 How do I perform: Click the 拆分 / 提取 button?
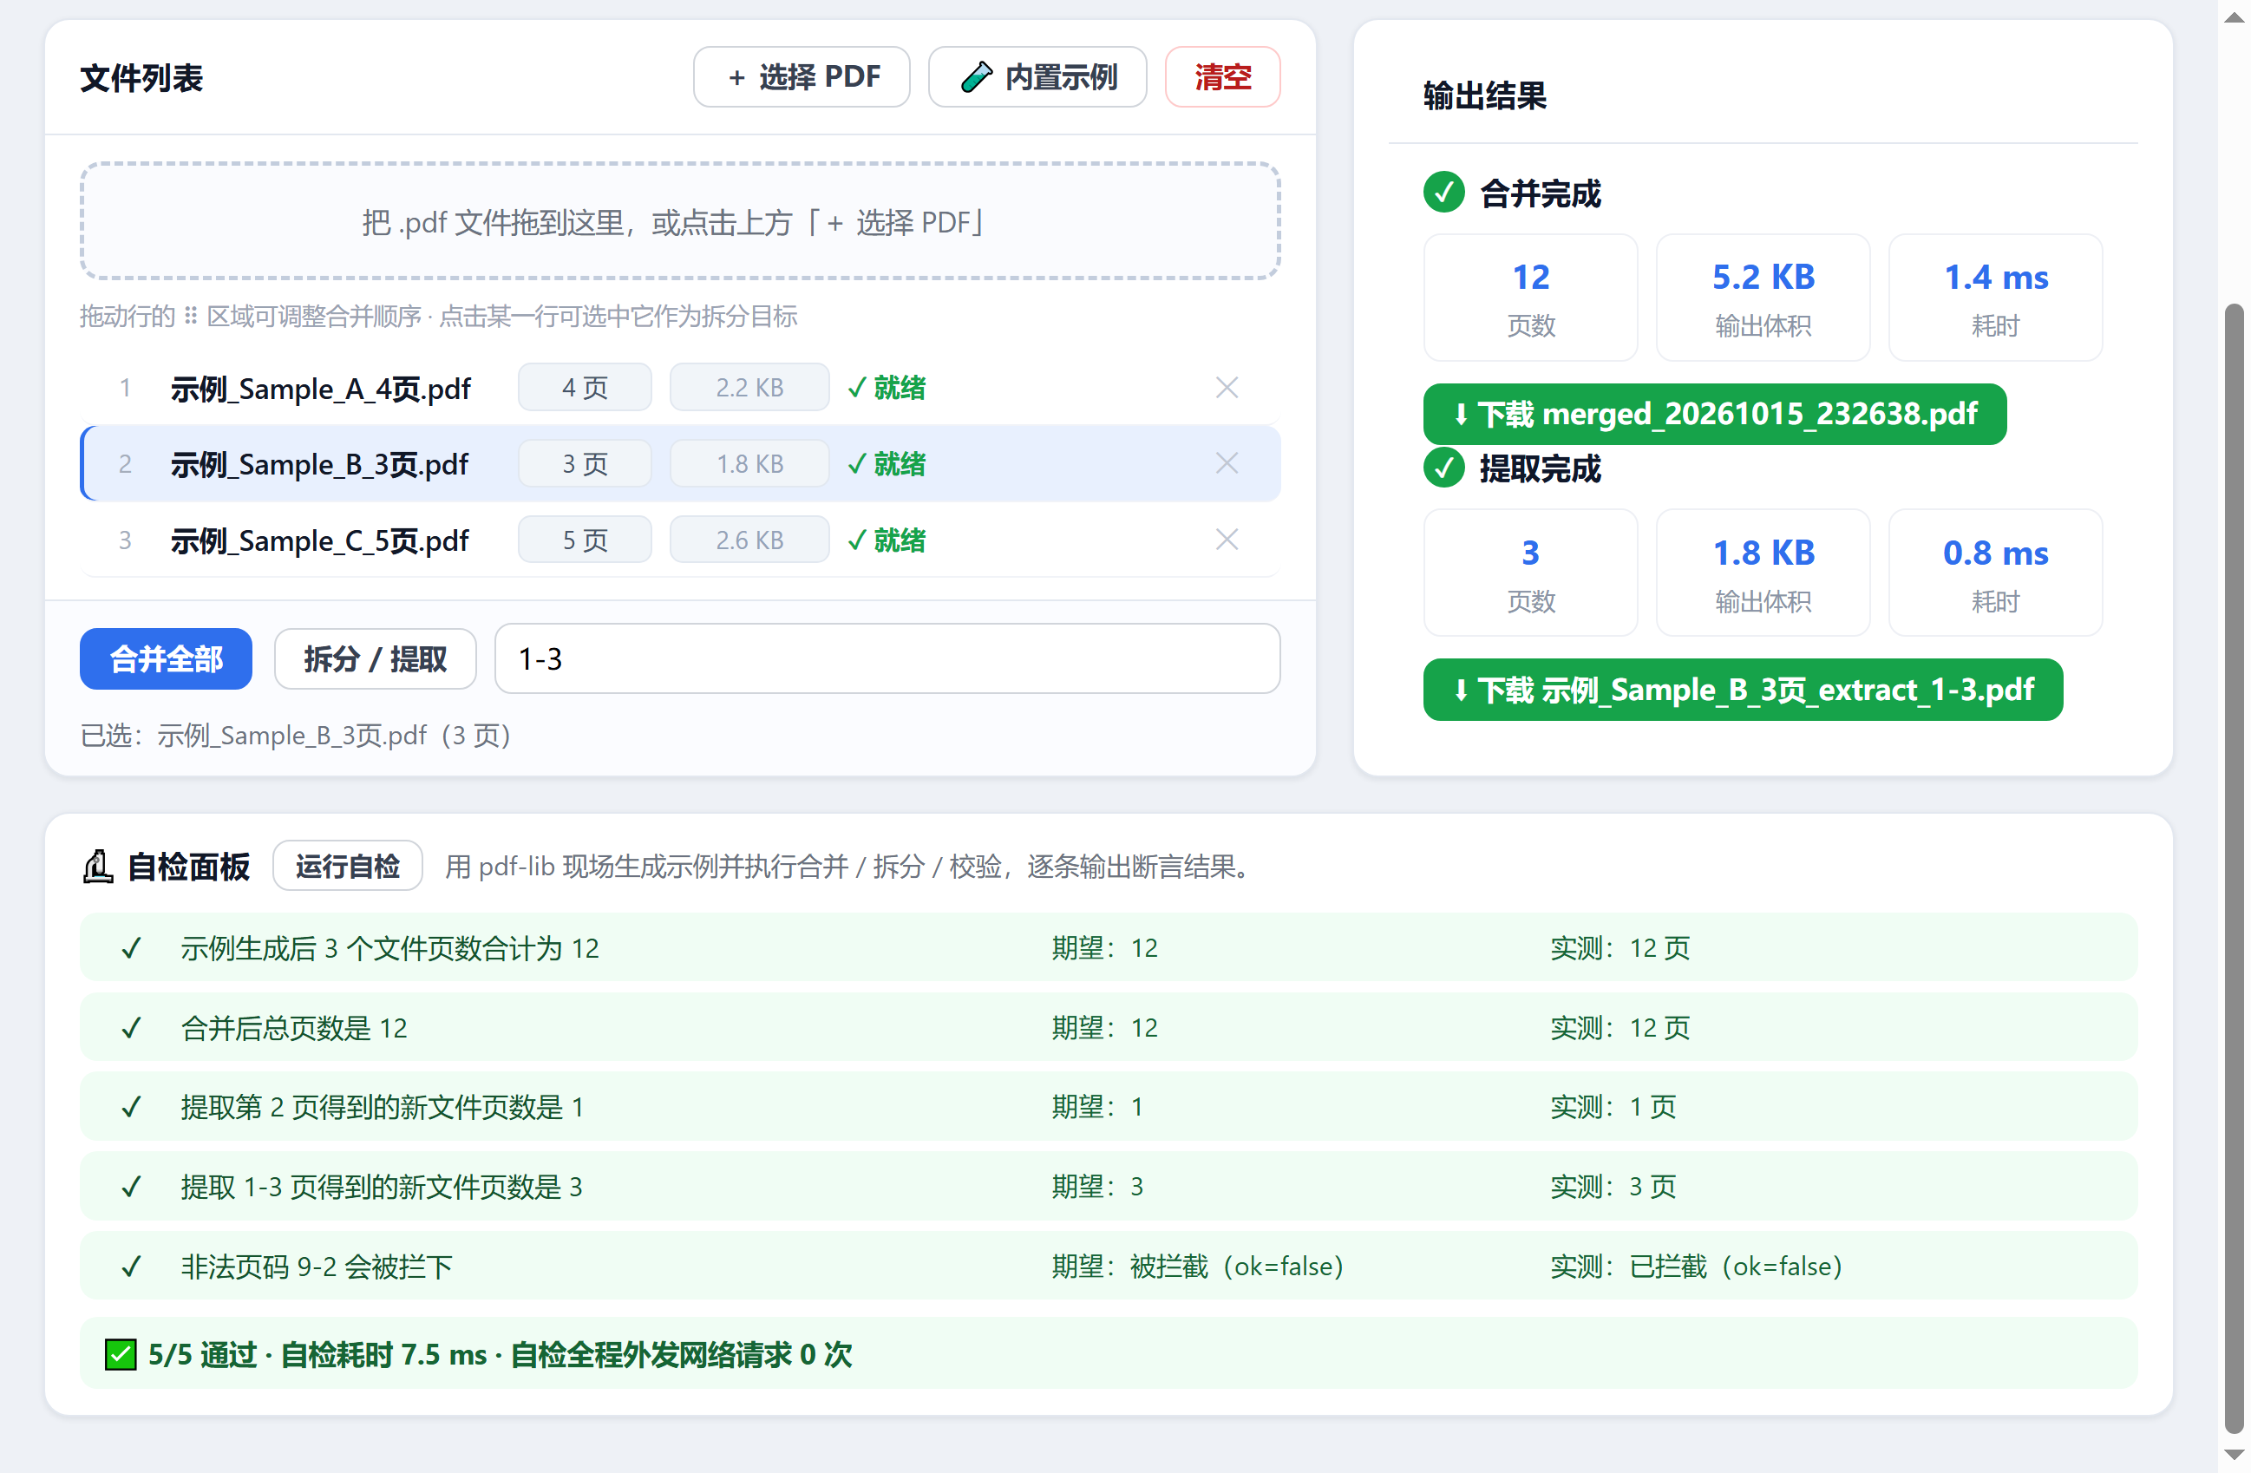(x=375, y=658)
